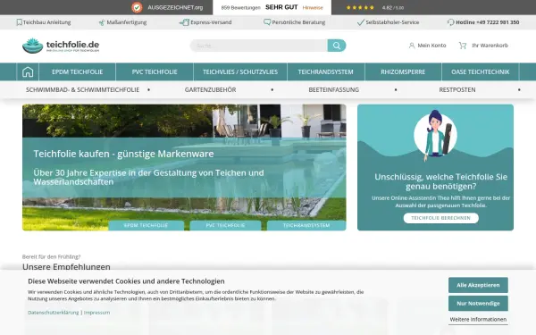Select Schwimmbad- & Schwimmteichfolie category
The height and width of the screenshot is (335, 536).
tap(82, 90)
